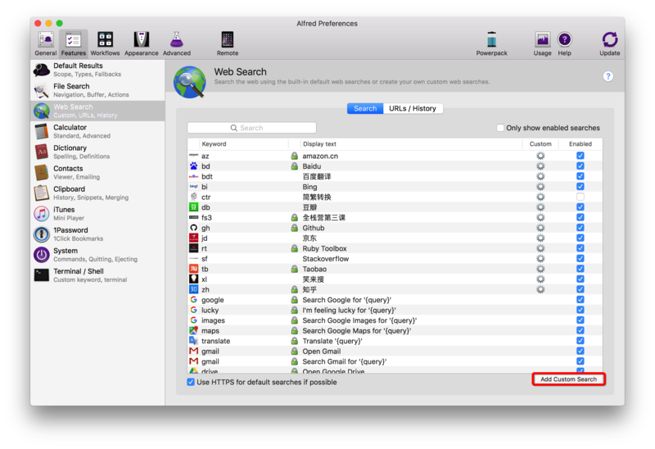Open Usage statistics
The height and width of the screenshot is (449, 655).
542,43
